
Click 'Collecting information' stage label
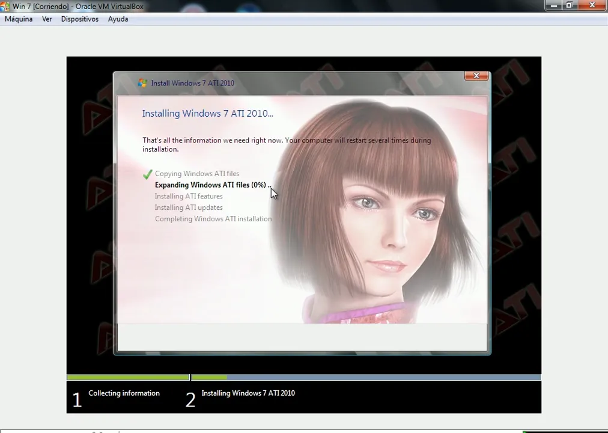coord(124,393)
